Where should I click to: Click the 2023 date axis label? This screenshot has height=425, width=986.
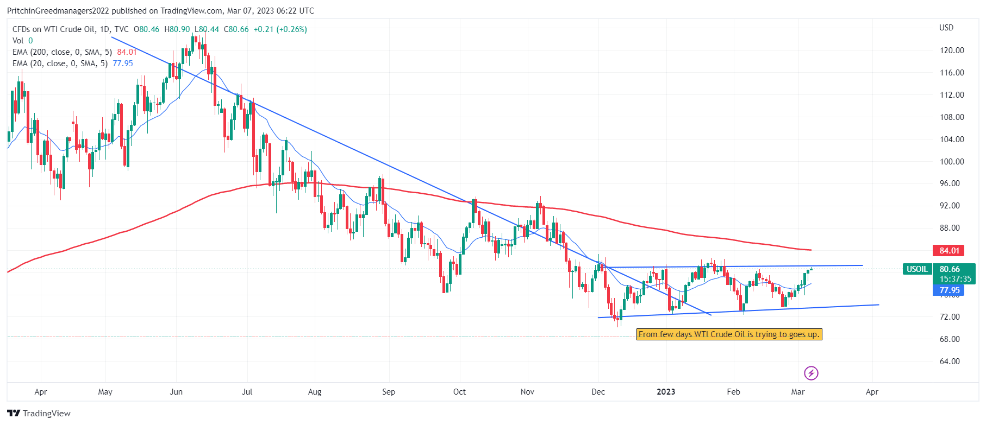tap(666, 392)
